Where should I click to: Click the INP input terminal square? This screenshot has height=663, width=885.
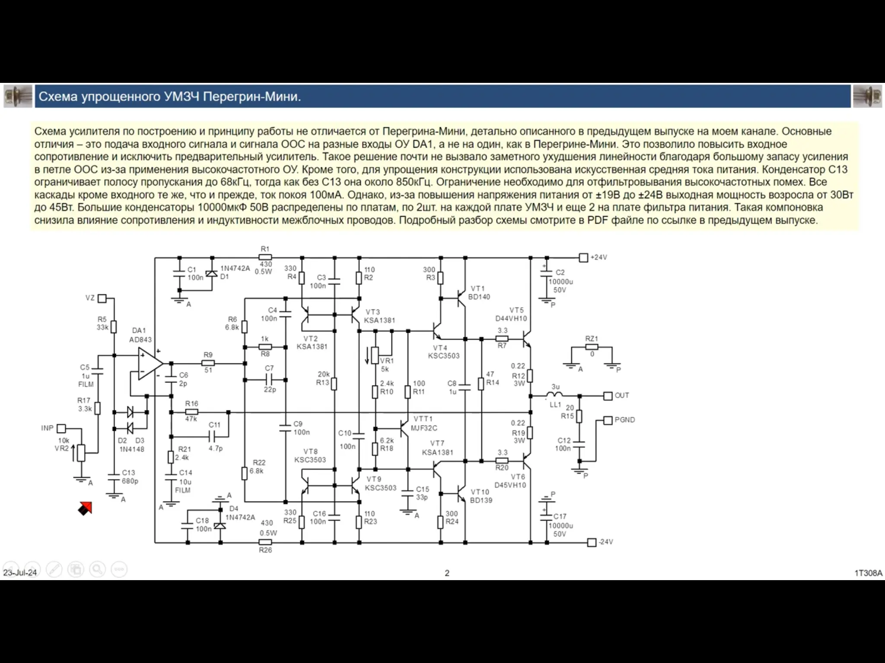point(62,428)
